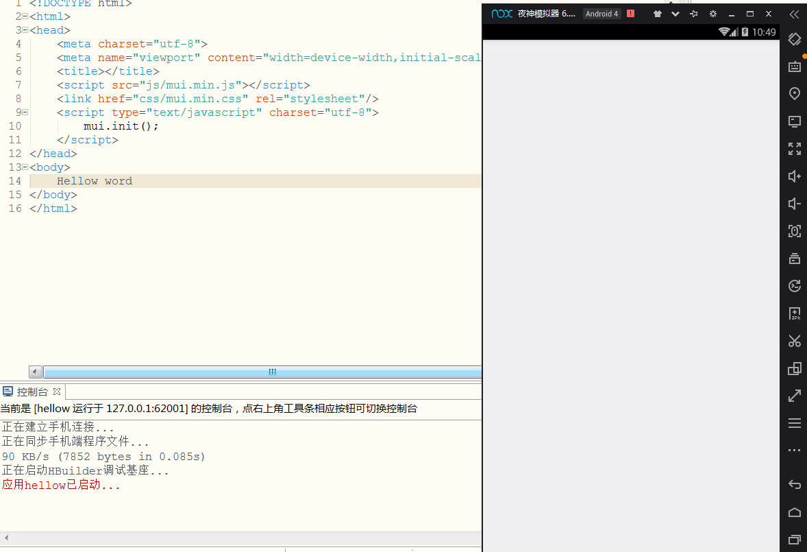Open multi-instance manager overlapping squares icon
The height and width of the screenshot is (552, 807).
click(x=795, y=368)
